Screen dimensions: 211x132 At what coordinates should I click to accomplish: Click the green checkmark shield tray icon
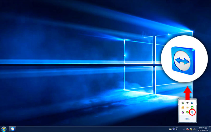click(188, 112)
